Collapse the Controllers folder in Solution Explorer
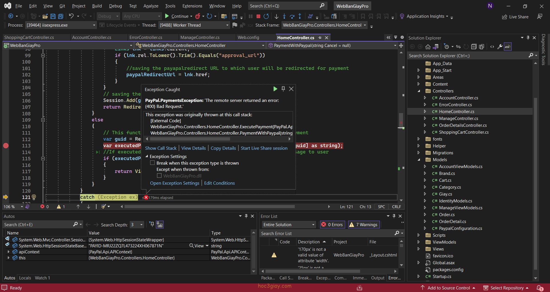550x292 pixels. coord(419,91)
